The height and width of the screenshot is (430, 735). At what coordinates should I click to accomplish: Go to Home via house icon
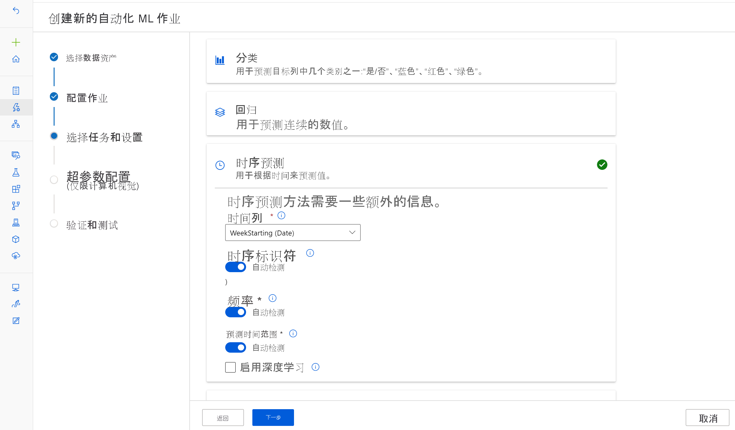click(x=16, y=59)
